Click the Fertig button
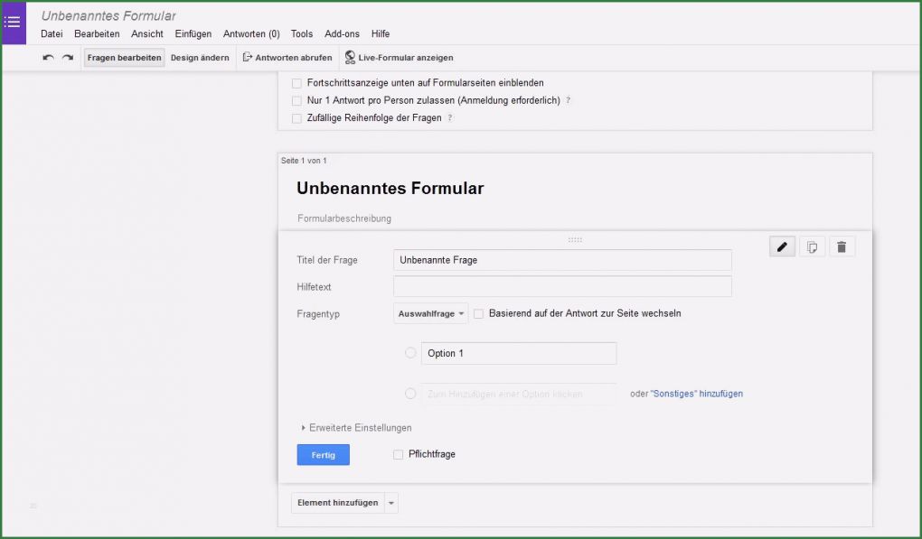Image resolution: width=922 pixels, height=539 pixels. tap(323, 454)
